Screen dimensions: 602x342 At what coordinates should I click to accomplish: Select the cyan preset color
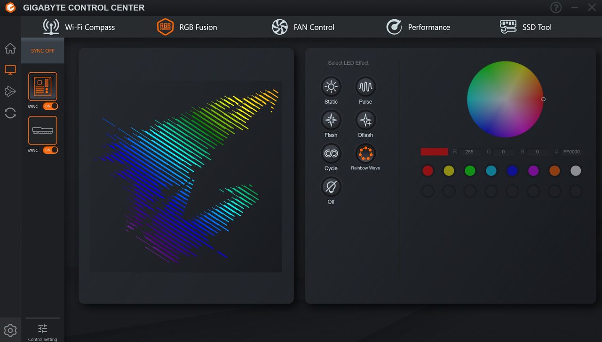491,171
